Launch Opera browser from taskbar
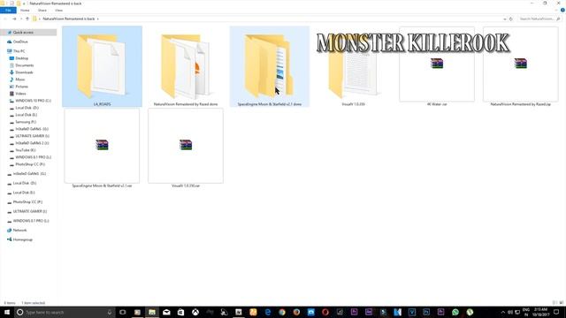Viewport: 566px width, 318px height. point(325,312)
